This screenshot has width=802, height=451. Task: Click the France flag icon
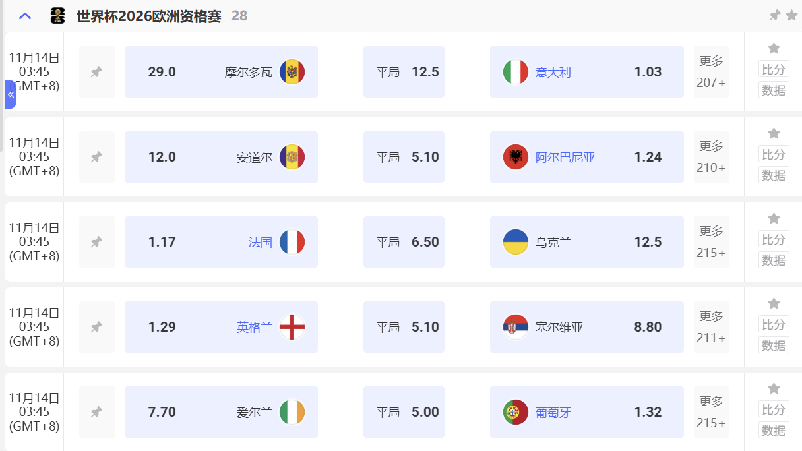(293, 242)
